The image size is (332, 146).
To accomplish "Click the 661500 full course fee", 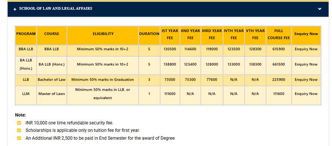I will (x=278, y=64).
